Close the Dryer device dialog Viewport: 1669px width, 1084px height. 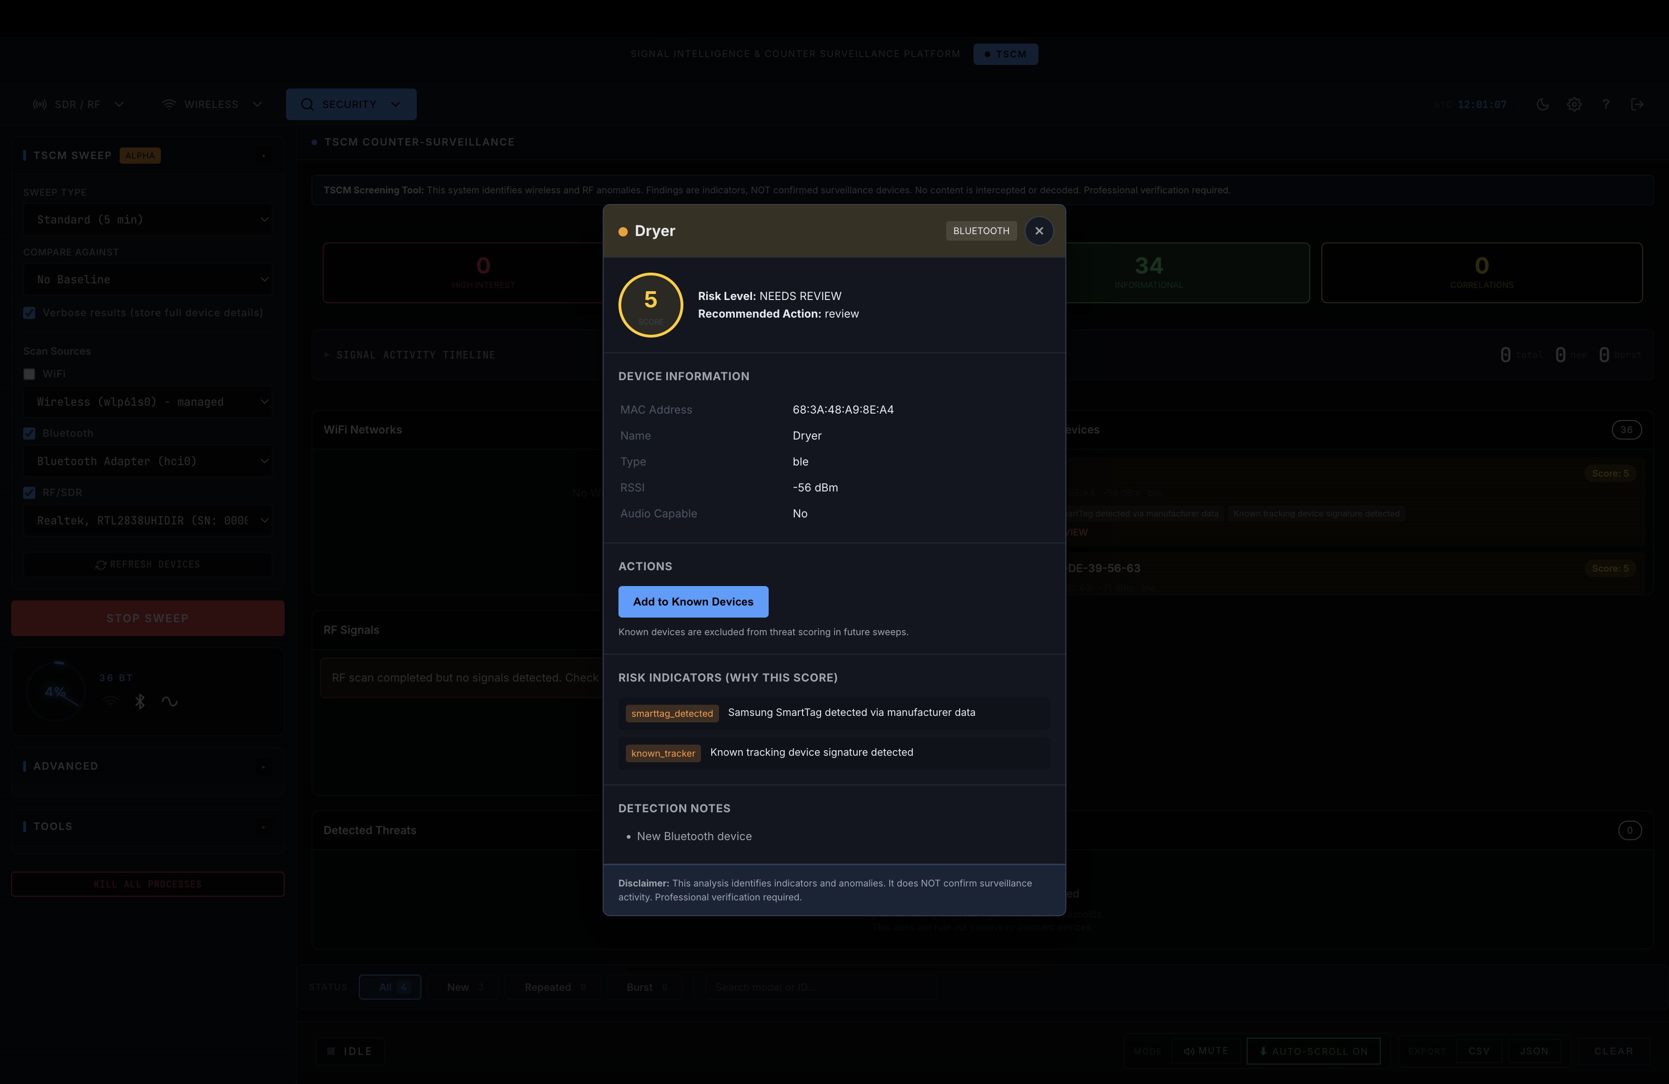click(1038, 231)
